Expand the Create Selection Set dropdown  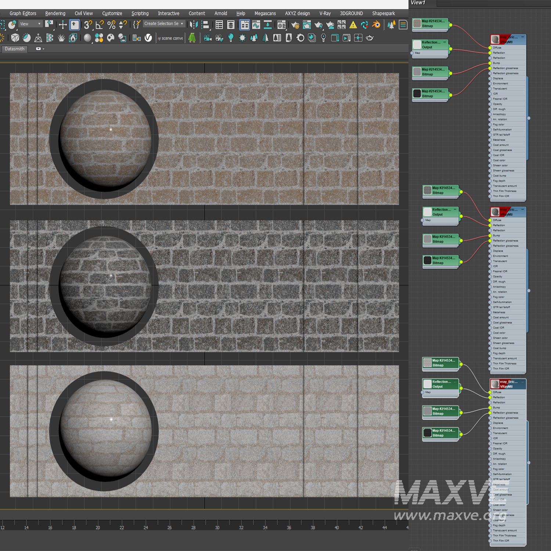pyautogui.click(x=164, y=24)
